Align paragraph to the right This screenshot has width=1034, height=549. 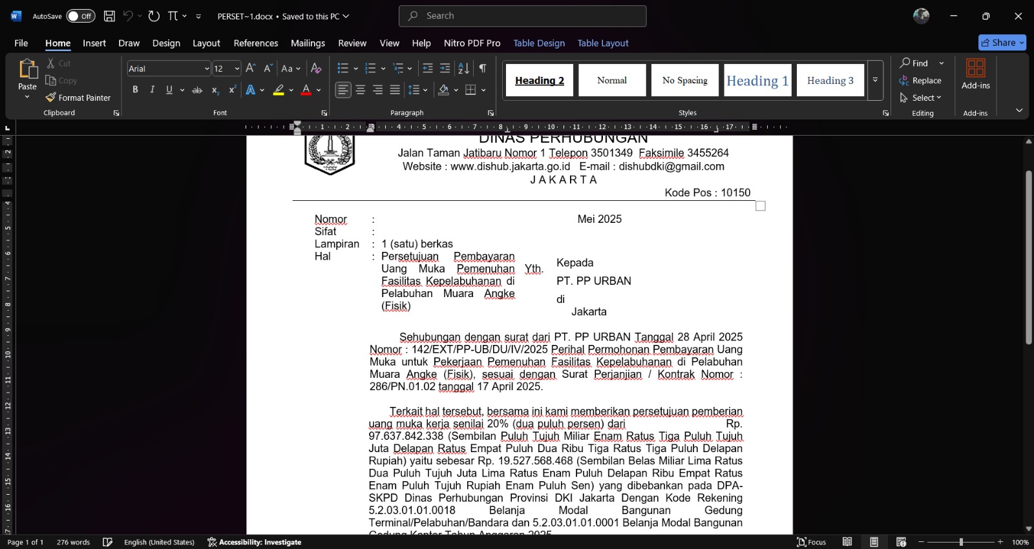pos(378,90)
